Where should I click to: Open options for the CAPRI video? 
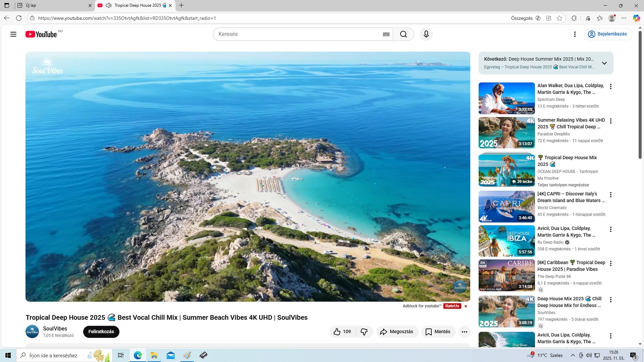[610, 195]
